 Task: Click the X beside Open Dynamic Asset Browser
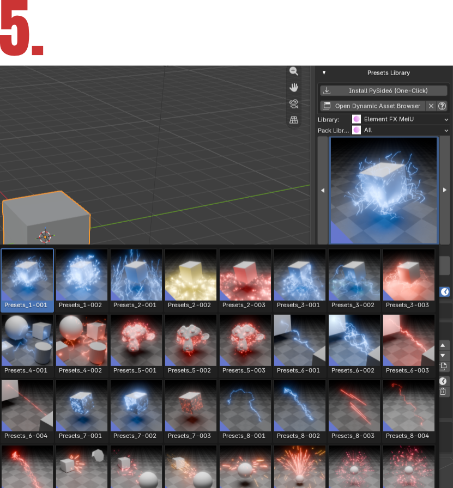coord(431,106)
